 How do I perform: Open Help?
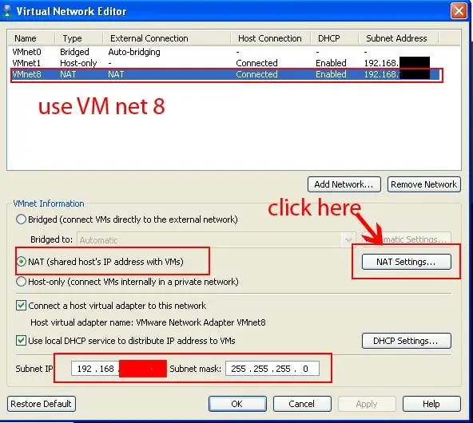[x=431, y=404]
